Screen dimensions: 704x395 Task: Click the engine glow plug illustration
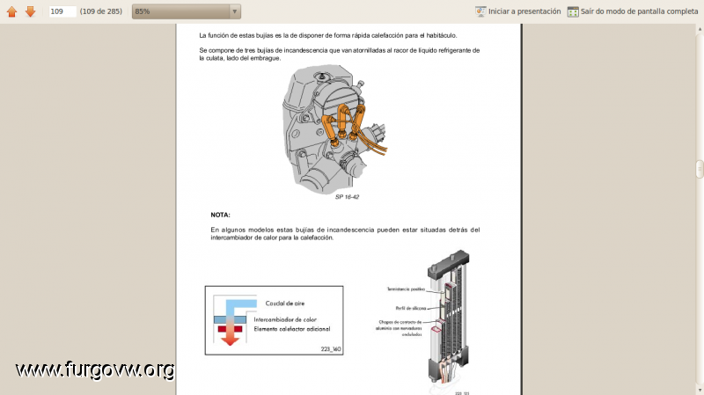pos(334,129)
